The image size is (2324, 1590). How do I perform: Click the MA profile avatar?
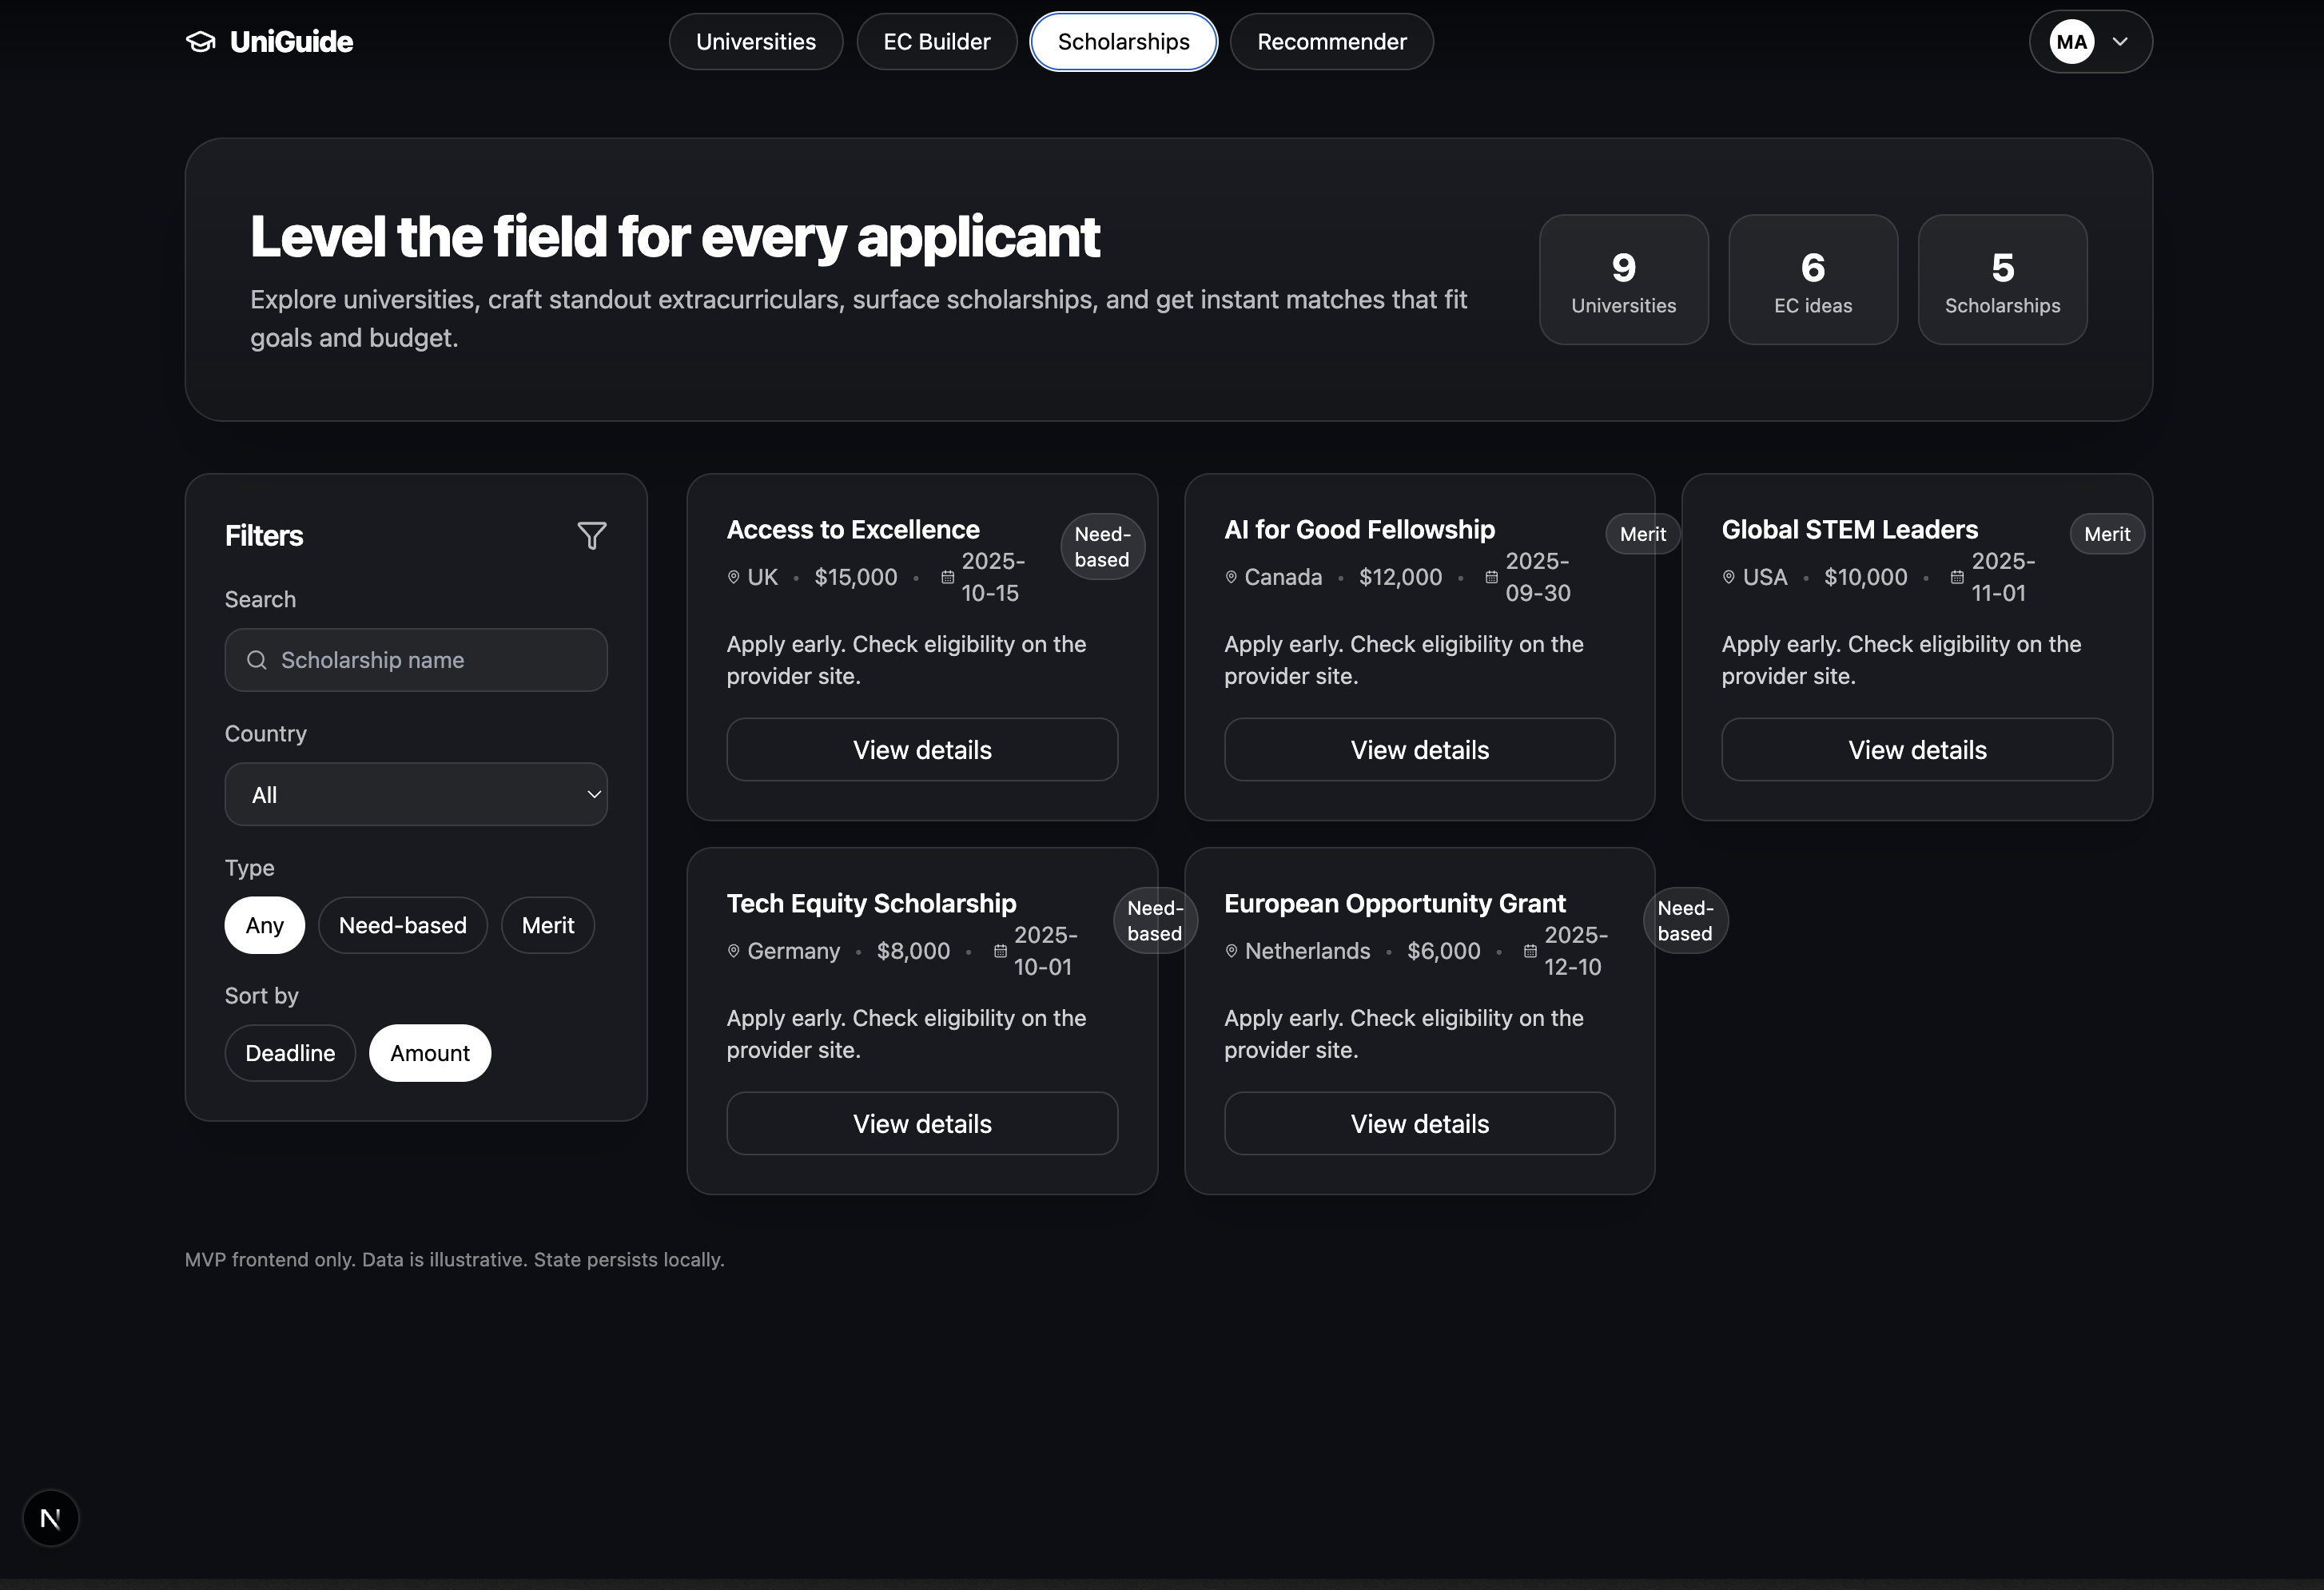2071,42
